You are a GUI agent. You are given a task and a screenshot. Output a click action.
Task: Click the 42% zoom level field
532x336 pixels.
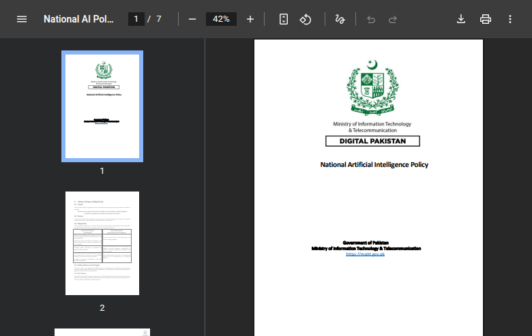[x=221, y=19]
